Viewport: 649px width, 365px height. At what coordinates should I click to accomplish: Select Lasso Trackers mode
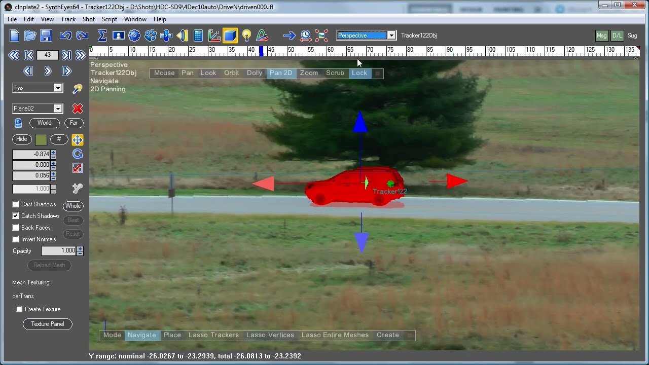213,335
